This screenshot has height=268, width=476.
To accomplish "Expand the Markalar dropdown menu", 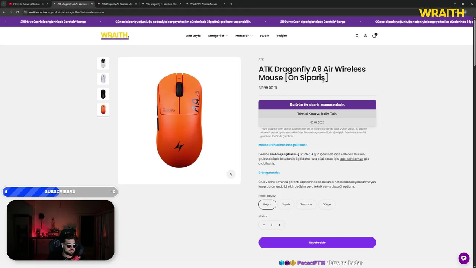I will tap(244, 36).
